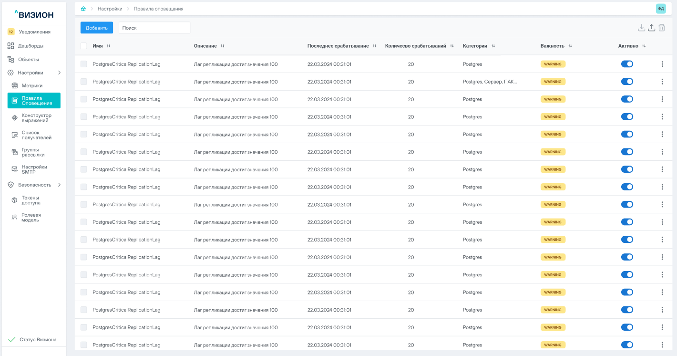677x356 pixels.
Task: Focus the Поиск search field
Action: point(154,28)
